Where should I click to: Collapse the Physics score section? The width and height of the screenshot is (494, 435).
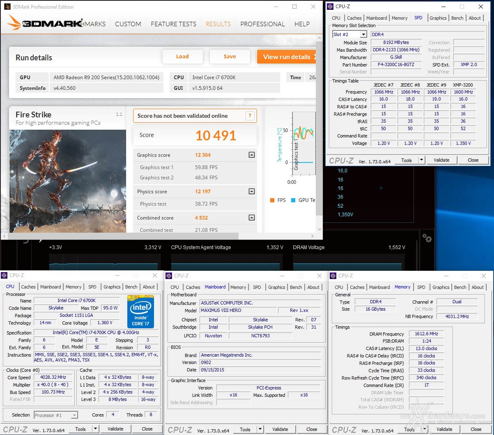[252, 191]
